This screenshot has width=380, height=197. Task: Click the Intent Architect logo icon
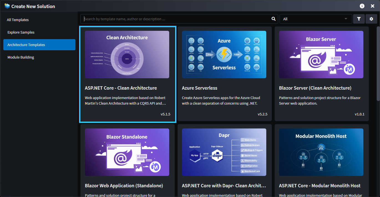coord(7,6)
